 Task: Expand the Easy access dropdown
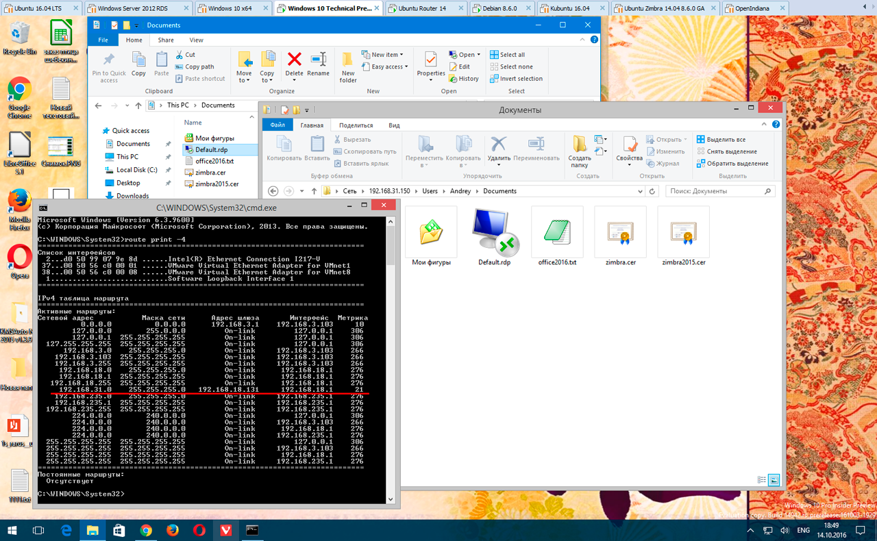point(388,67)
